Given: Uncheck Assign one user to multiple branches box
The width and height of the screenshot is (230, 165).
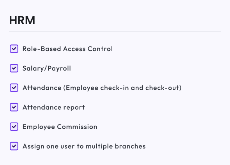Looking at the screenshot, I should click(14, 146).
